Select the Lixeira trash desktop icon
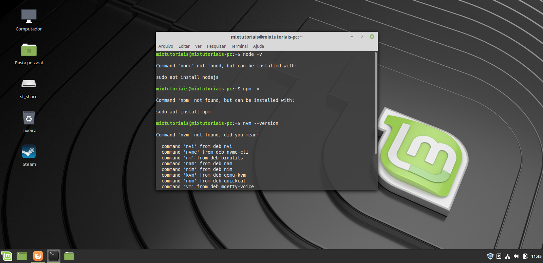 tap(29, 122)
